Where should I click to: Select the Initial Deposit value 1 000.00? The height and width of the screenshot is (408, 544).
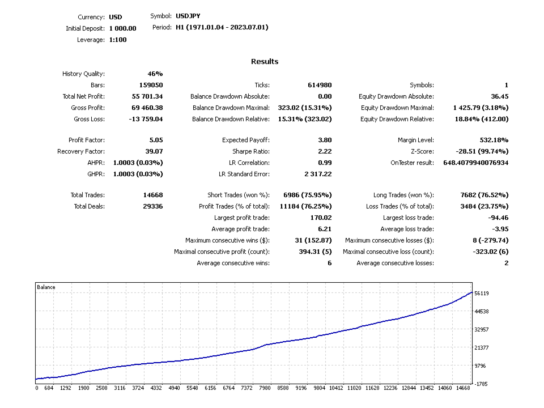pyautogui.click(x=122, y=28)
